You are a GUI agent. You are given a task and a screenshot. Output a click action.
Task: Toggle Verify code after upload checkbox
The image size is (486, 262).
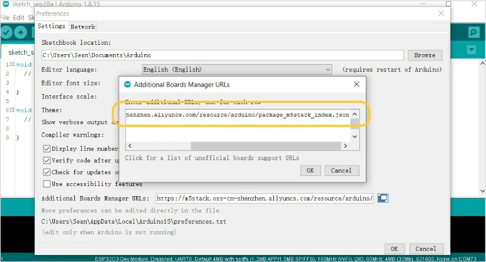pyautogui.click(x=47, y=160)
